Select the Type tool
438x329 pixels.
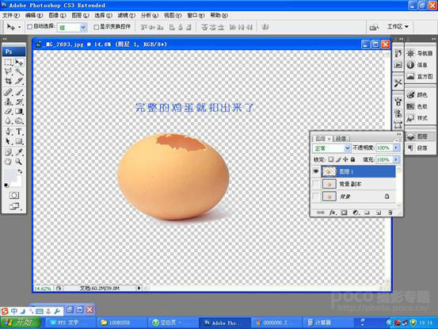click(19, 132)
